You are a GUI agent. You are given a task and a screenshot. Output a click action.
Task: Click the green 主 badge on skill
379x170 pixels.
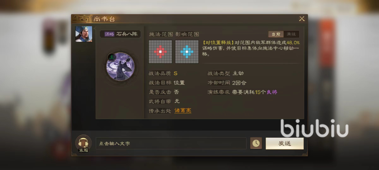tap(111, 57)
